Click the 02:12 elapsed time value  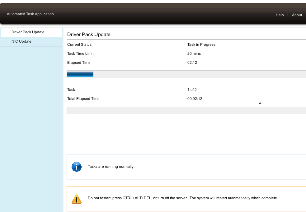[x=192, y=63]
